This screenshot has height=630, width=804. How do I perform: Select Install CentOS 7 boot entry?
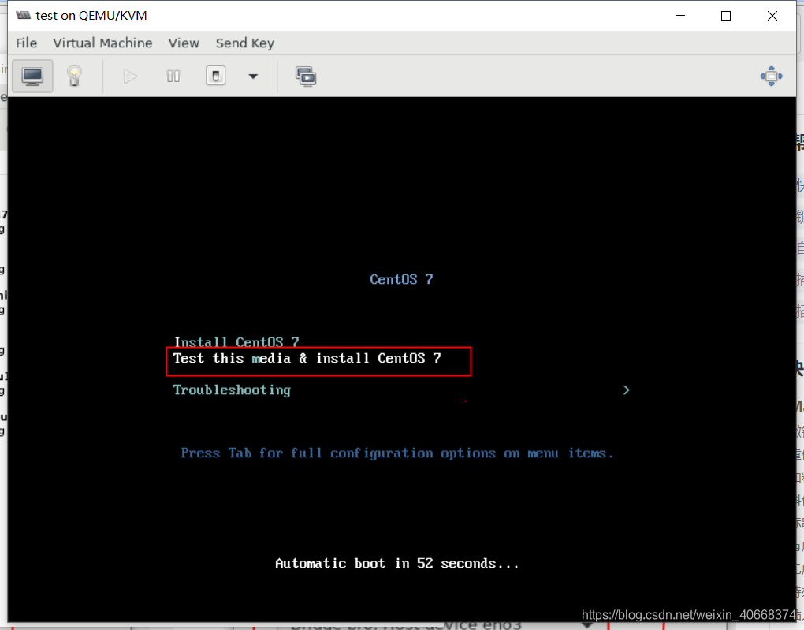[x=236, y=342]
